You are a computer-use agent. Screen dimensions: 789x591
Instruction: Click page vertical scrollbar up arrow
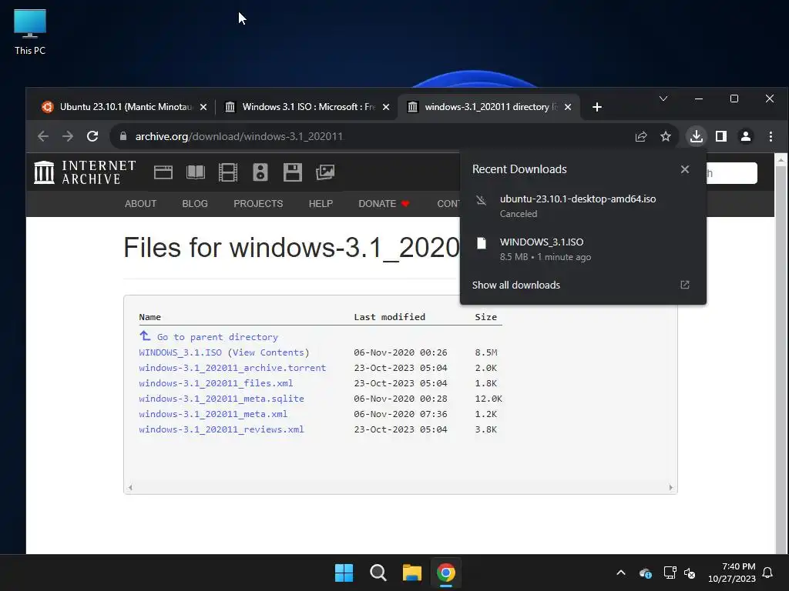(x=781, y=160)
